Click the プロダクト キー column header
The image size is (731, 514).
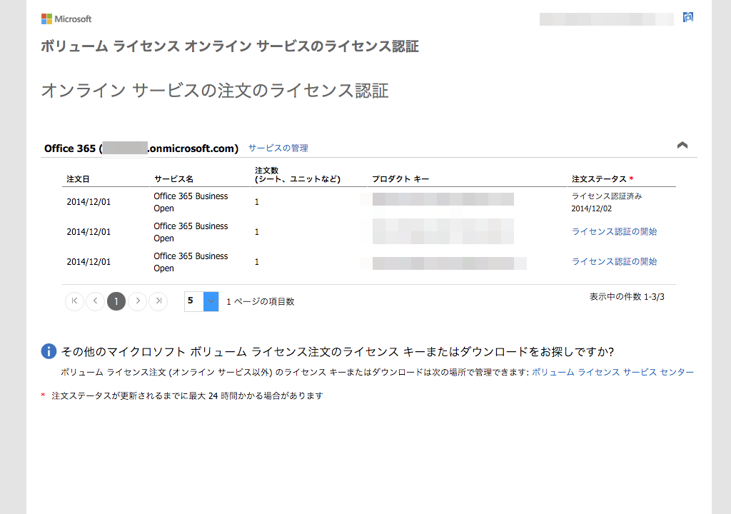coord(400,179)
